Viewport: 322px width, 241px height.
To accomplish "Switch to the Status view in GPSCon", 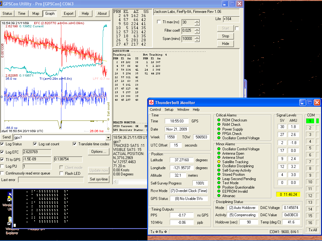I will click(x=7, y=13).
